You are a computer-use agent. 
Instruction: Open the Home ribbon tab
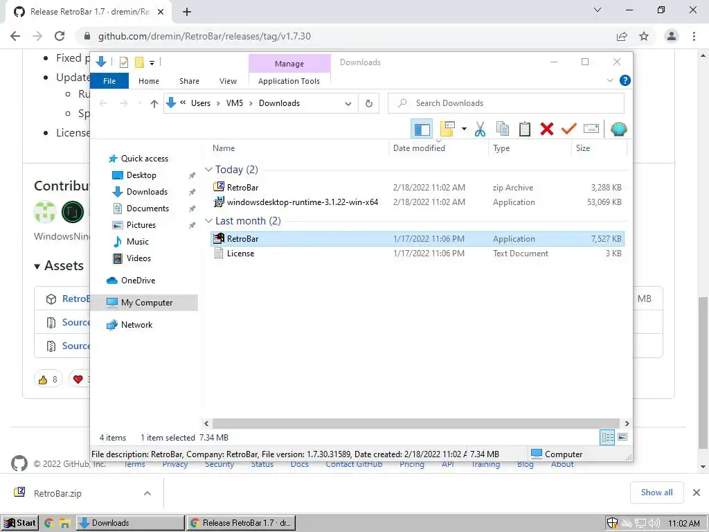click(x=149, y=81)
